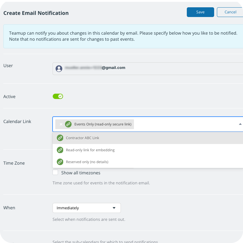Collapse the Calendar Link dropdown arrow
The width and height of the screenshot is (243, 243).
(240, 124)
